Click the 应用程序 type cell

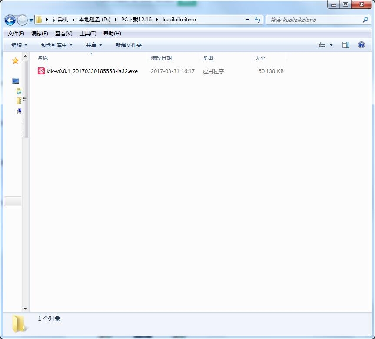click(x=213, y=71)
